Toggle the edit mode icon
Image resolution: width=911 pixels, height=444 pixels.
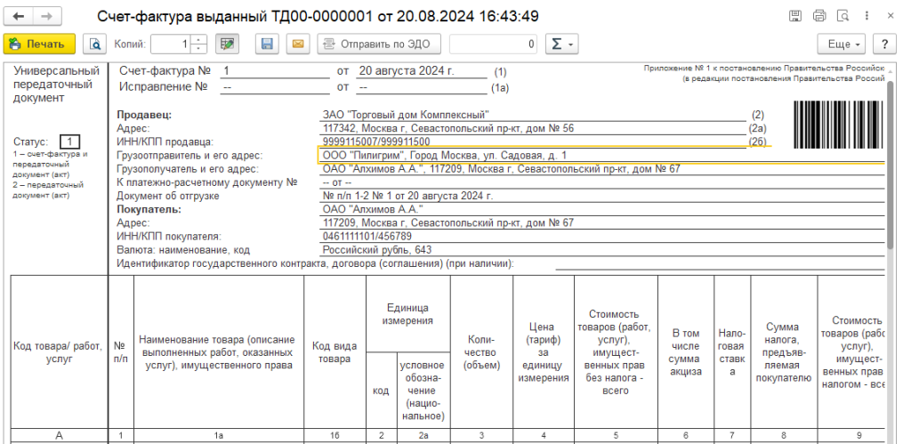point(227,44)
